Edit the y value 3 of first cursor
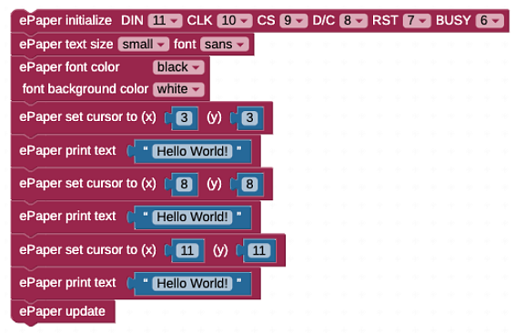Screen dimensions: 515x333 (x=249, y=117)
